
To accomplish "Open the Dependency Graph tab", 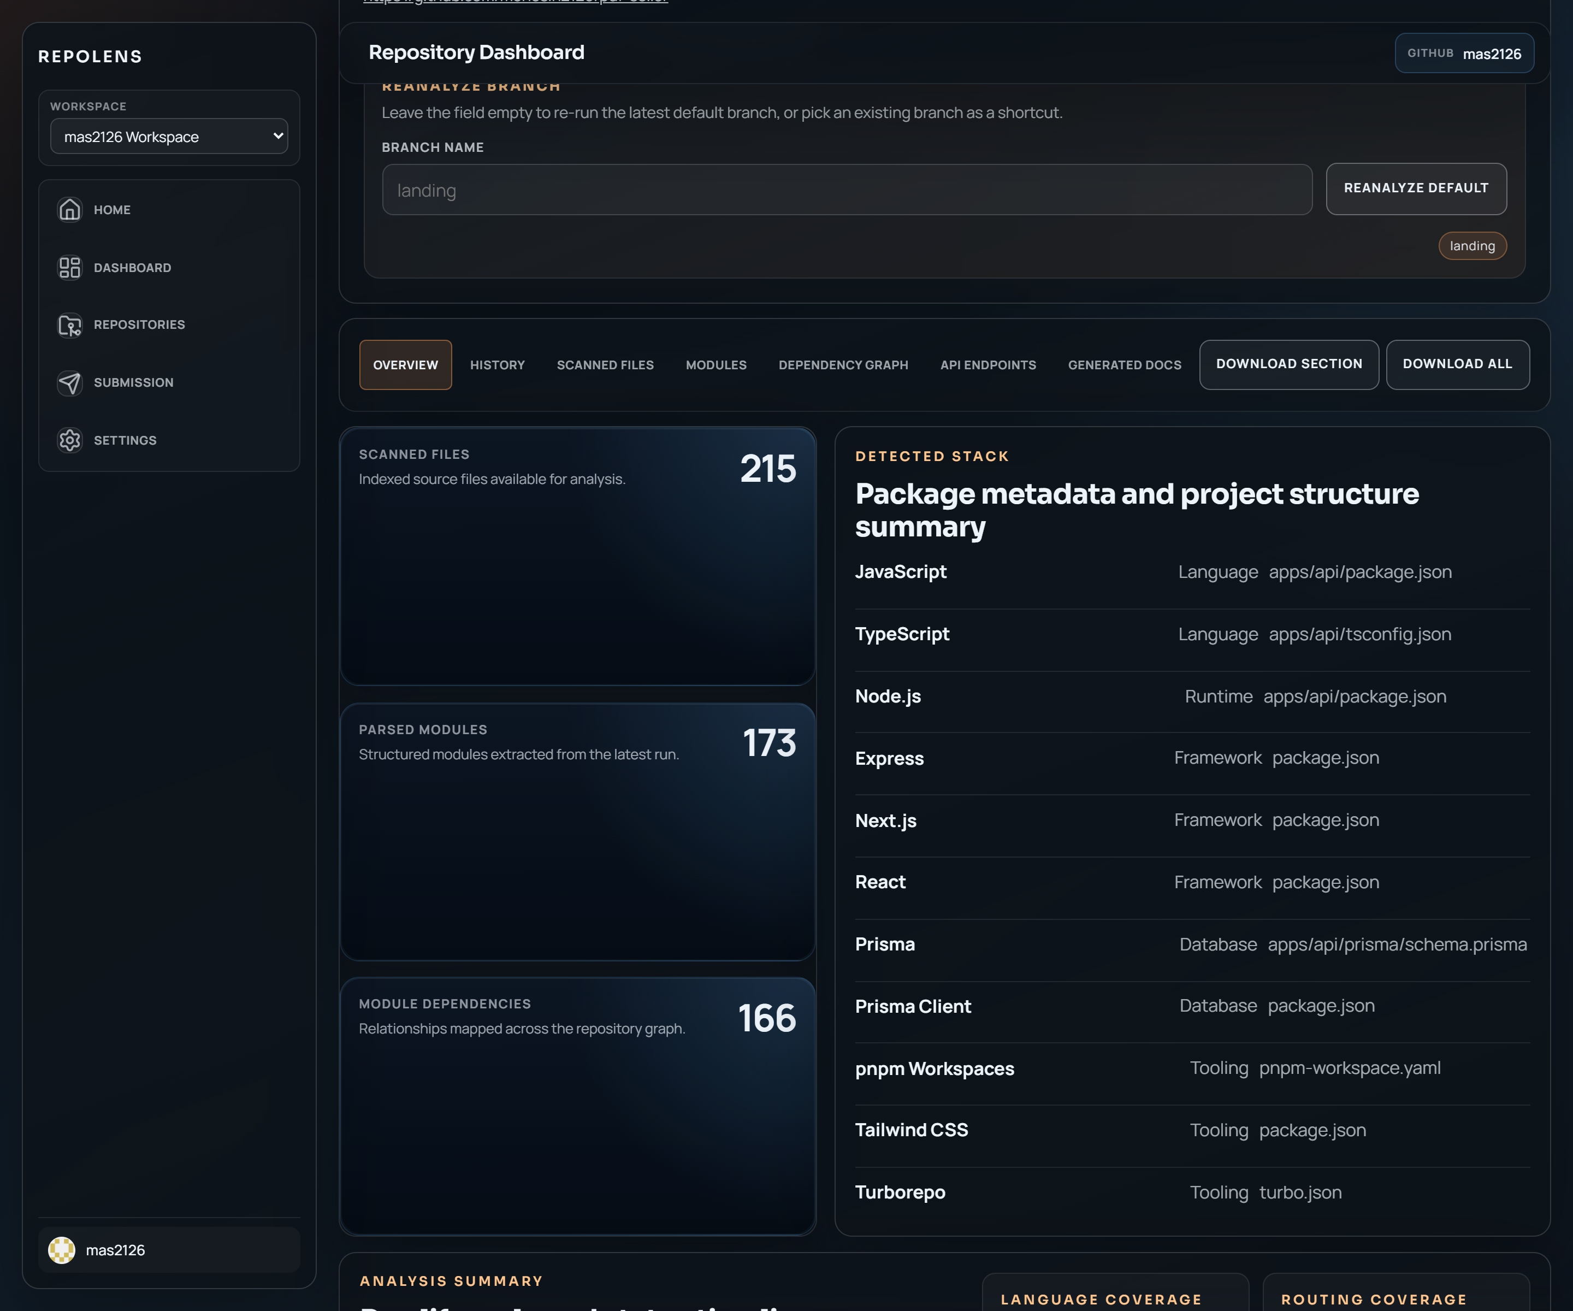I will tap(843, 365).
